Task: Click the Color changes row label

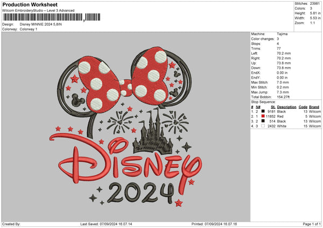Action: [x=263, y=39]
